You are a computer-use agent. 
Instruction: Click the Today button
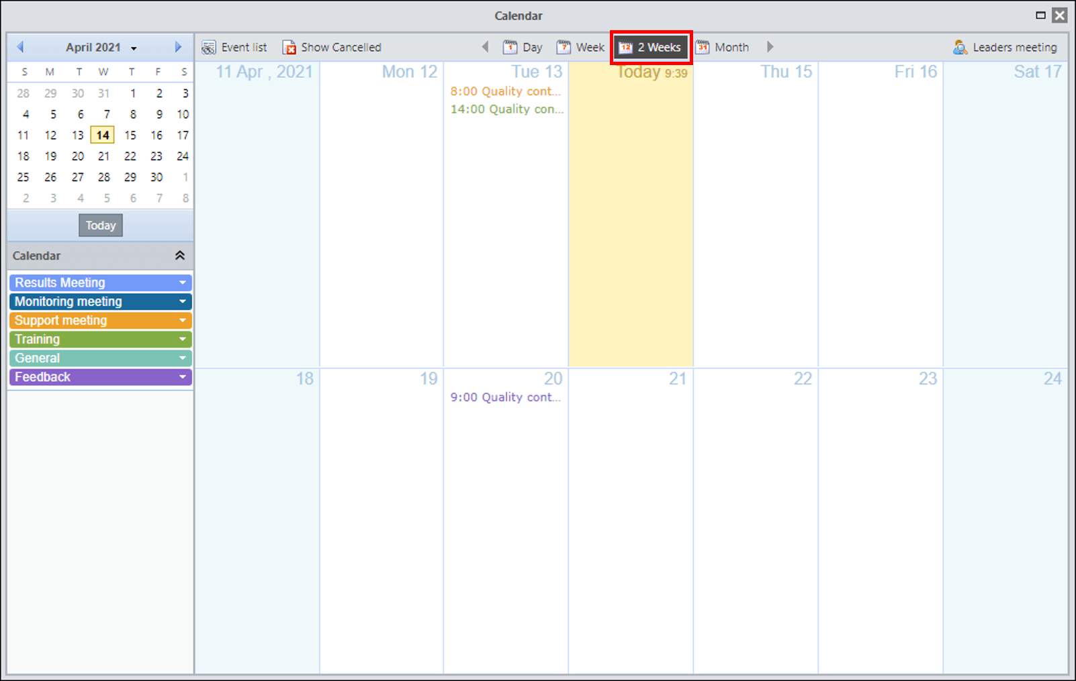(101, 225)
